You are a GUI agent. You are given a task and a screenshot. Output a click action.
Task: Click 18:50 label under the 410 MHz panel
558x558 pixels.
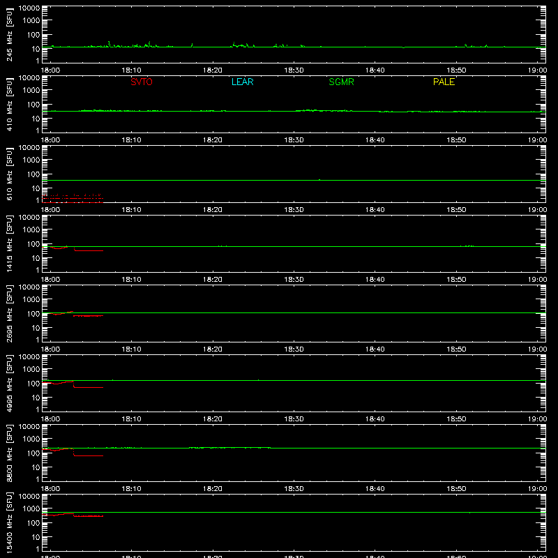(x=456, y=140)
